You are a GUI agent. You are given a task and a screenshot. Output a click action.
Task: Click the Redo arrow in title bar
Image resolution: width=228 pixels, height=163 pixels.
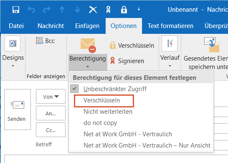47,10
